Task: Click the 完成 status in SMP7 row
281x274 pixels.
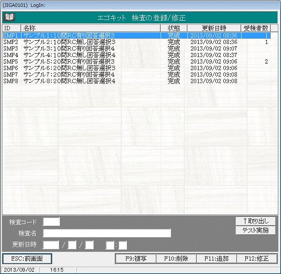Action: (x=174, y=74)
